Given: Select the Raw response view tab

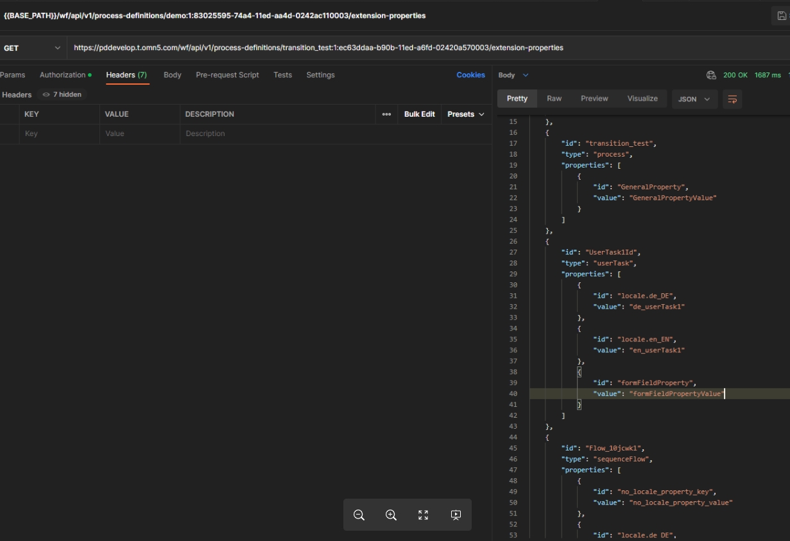Looking at the screenshot, I should [554, 99].
